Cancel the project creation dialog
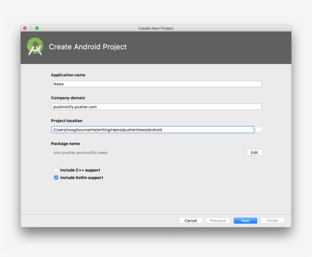Screen dimensions: 312x257 click(x=191, y=220)
